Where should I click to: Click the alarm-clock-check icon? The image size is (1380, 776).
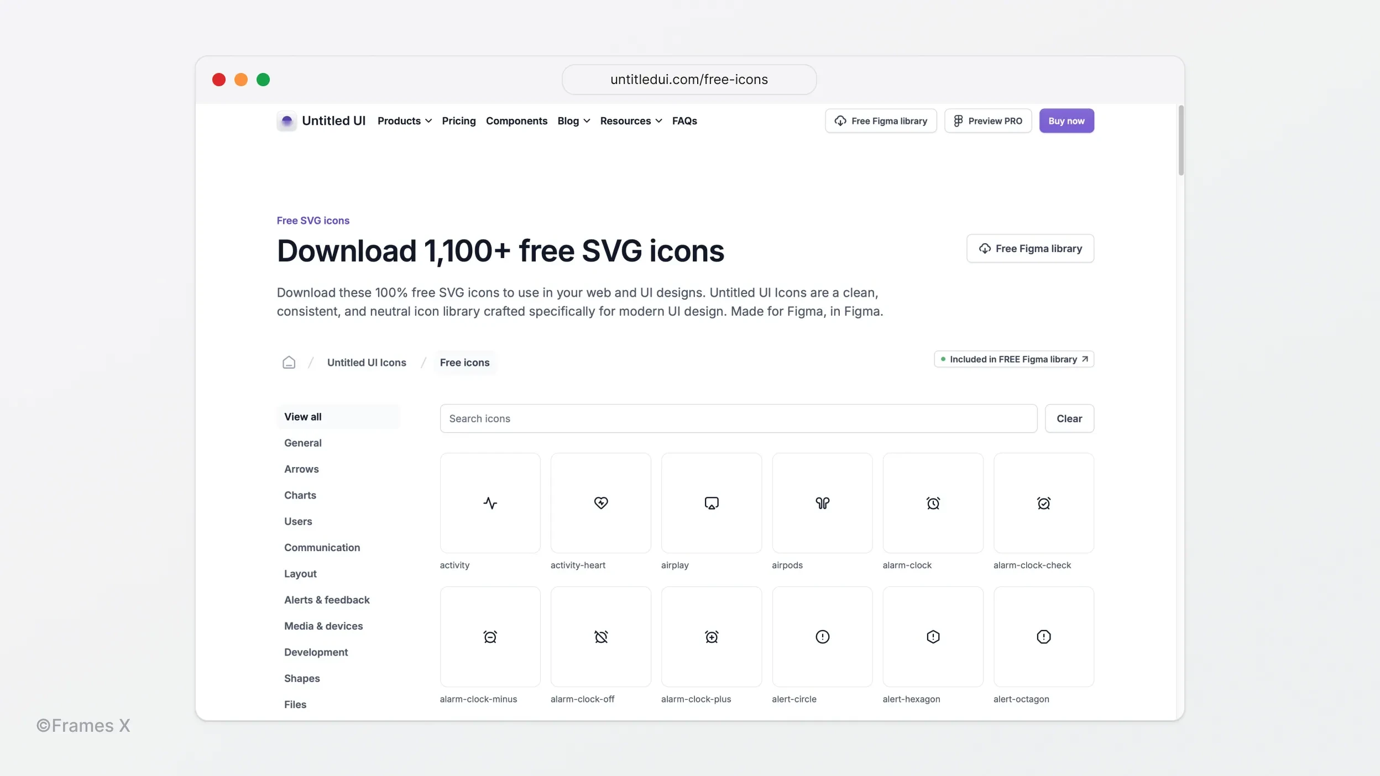pyautogui.click(x=1043, y=502)
